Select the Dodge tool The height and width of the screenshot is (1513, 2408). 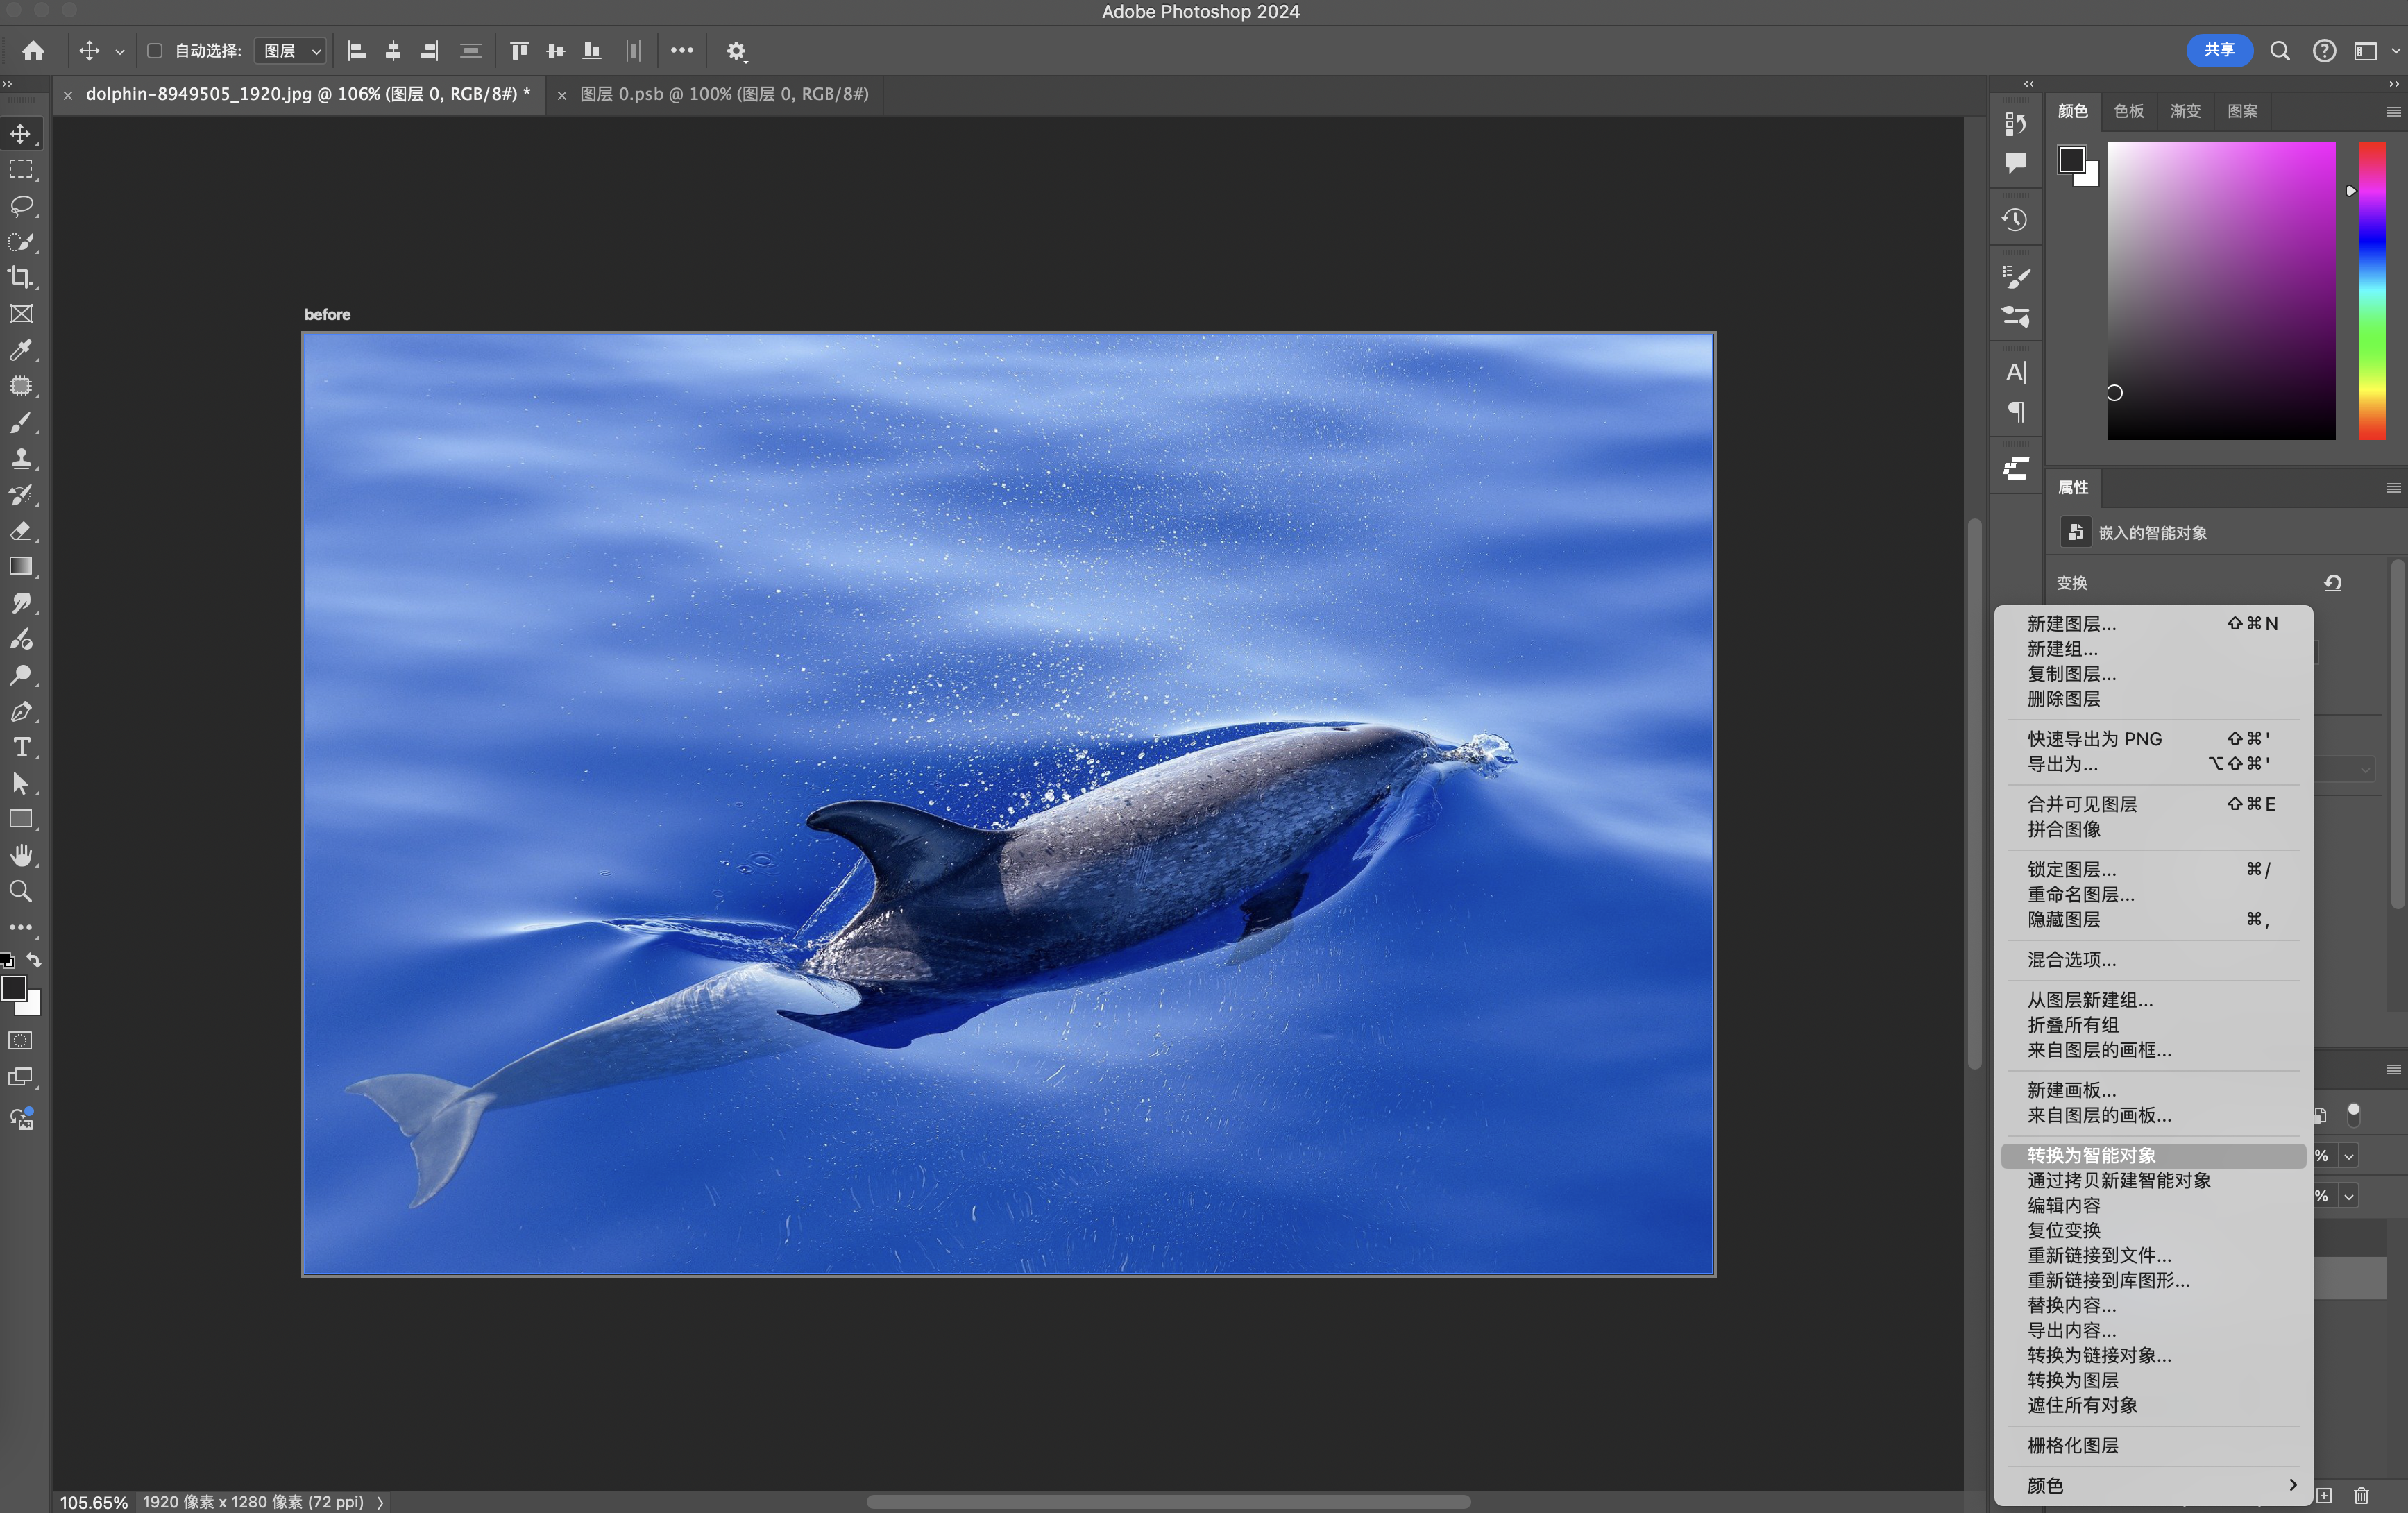(x=21, y=675)
